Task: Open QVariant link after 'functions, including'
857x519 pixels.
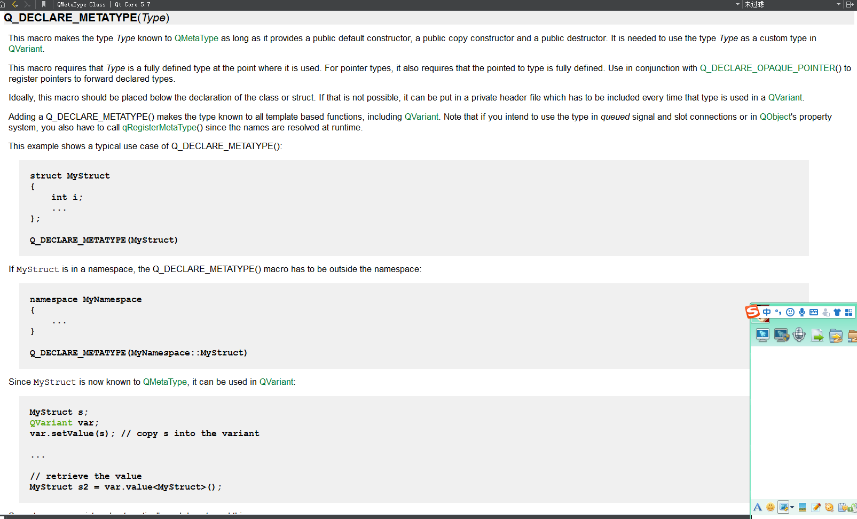Action: 421,117
